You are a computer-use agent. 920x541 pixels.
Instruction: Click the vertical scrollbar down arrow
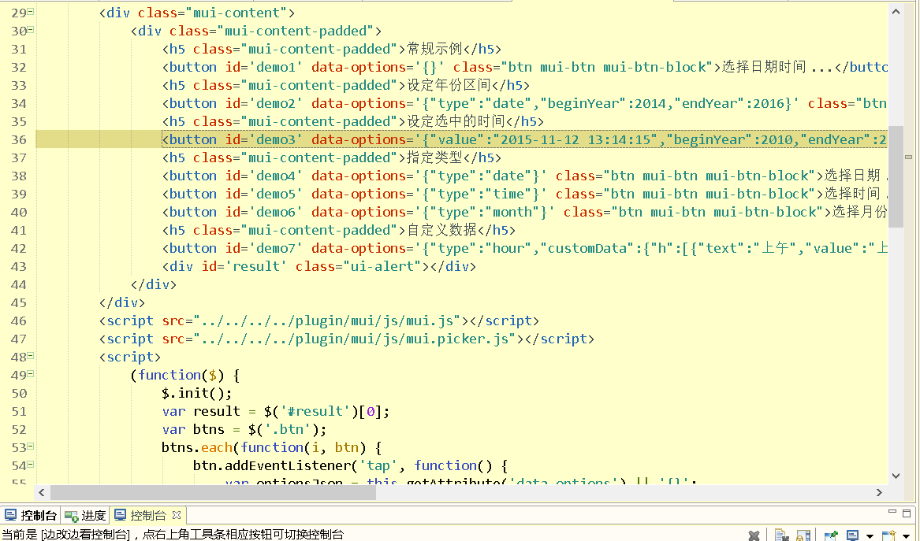pos(896,476)
